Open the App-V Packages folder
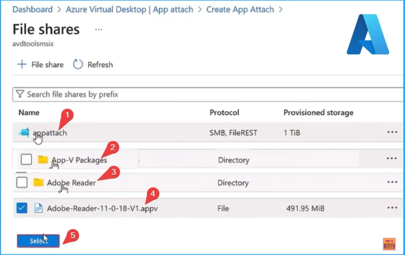 click(79, 160)
